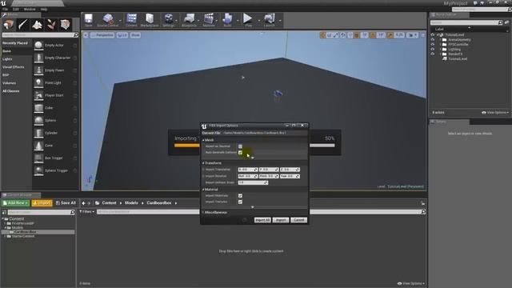
Task: Select Paint mode brush icon
Action: pos(23,25)
